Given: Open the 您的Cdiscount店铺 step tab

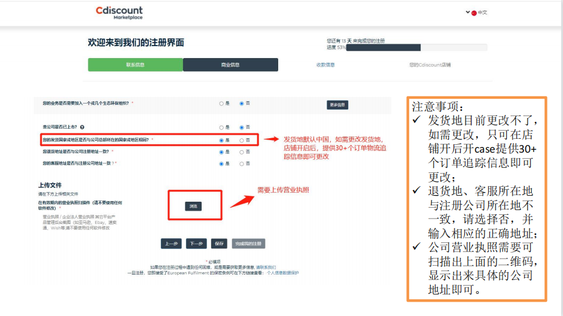Looking at the screenshot, I should coord(430,65).
